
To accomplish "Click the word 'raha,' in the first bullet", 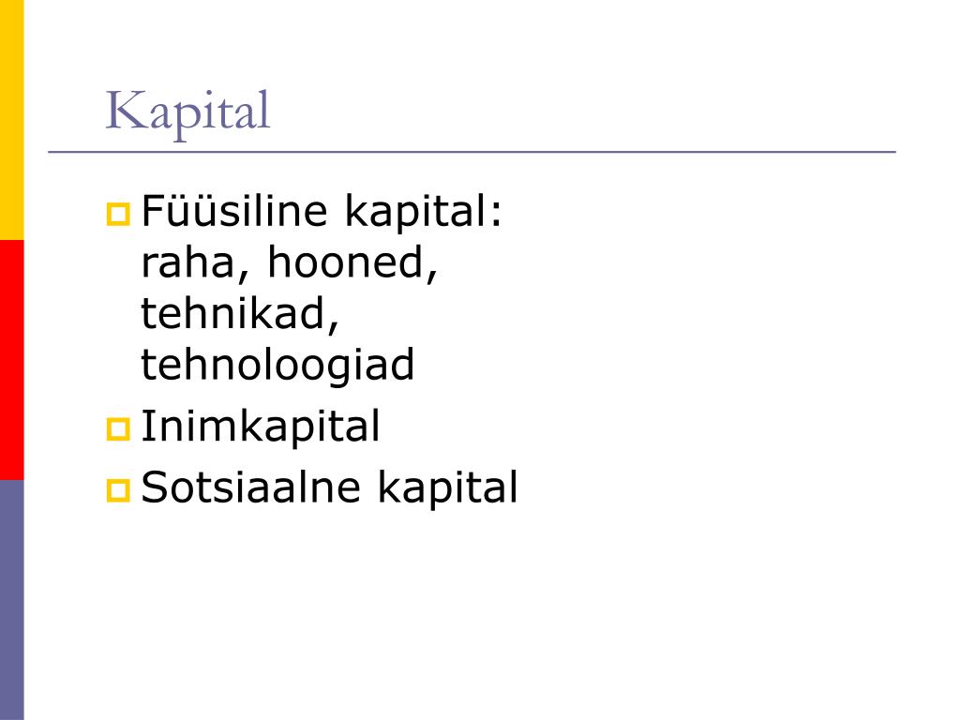I will coord(195,264).
